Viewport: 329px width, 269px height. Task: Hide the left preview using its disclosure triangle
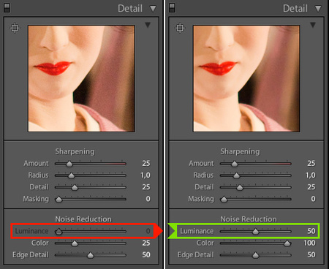148,25
